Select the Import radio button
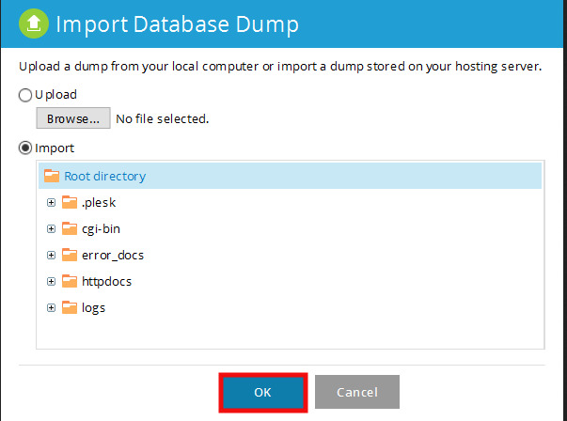567x421 pixels. 25,148
